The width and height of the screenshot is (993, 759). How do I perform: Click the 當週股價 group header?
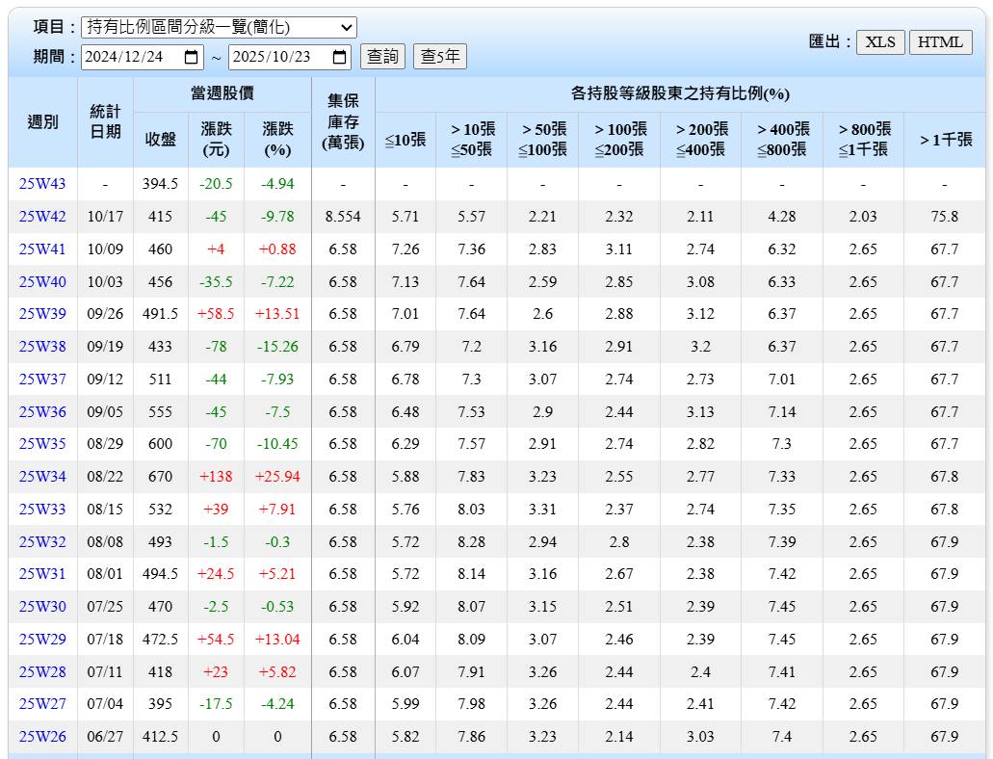[x=222, y=94]
